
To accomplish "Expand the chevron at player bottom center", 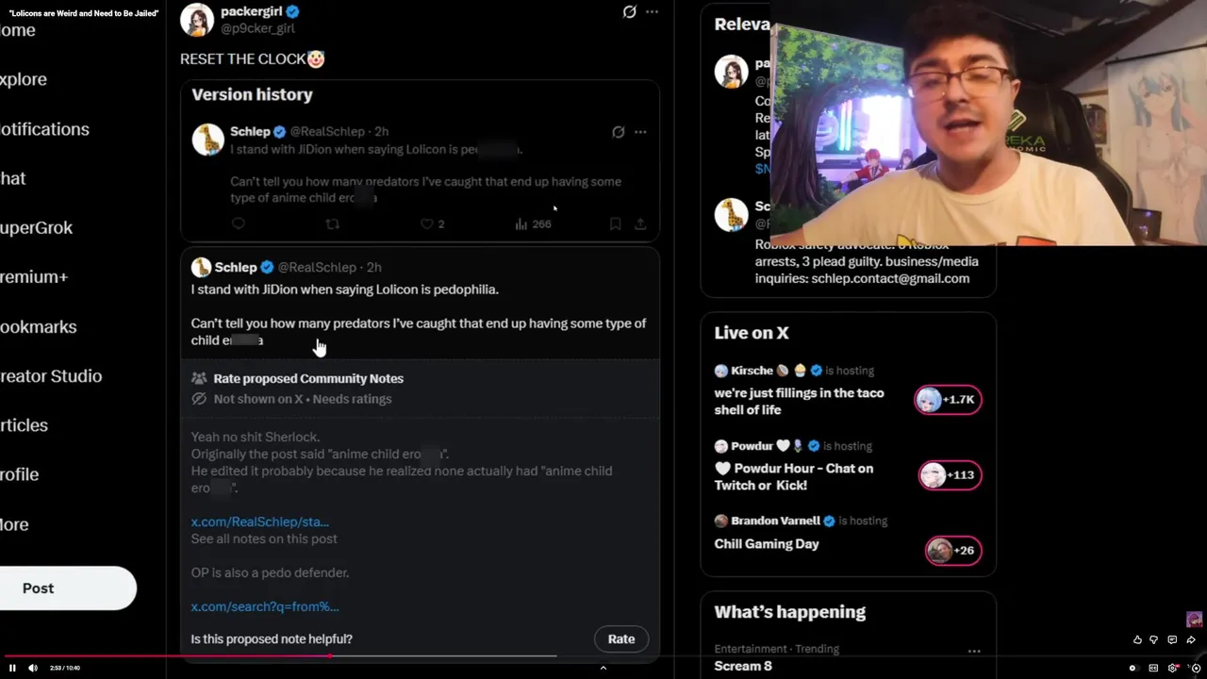I will coord(603,668).
